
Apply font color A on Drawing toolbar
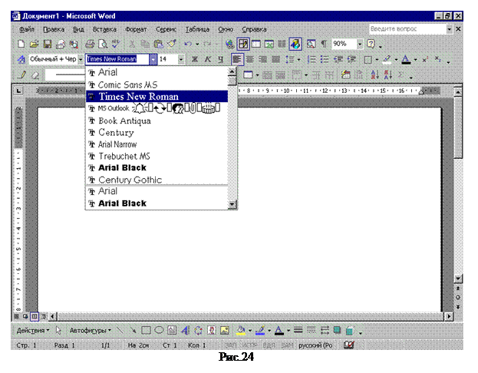point(279,330)
